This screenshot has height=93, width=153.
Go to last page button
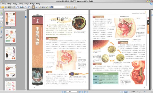click(x=82, y=92)
